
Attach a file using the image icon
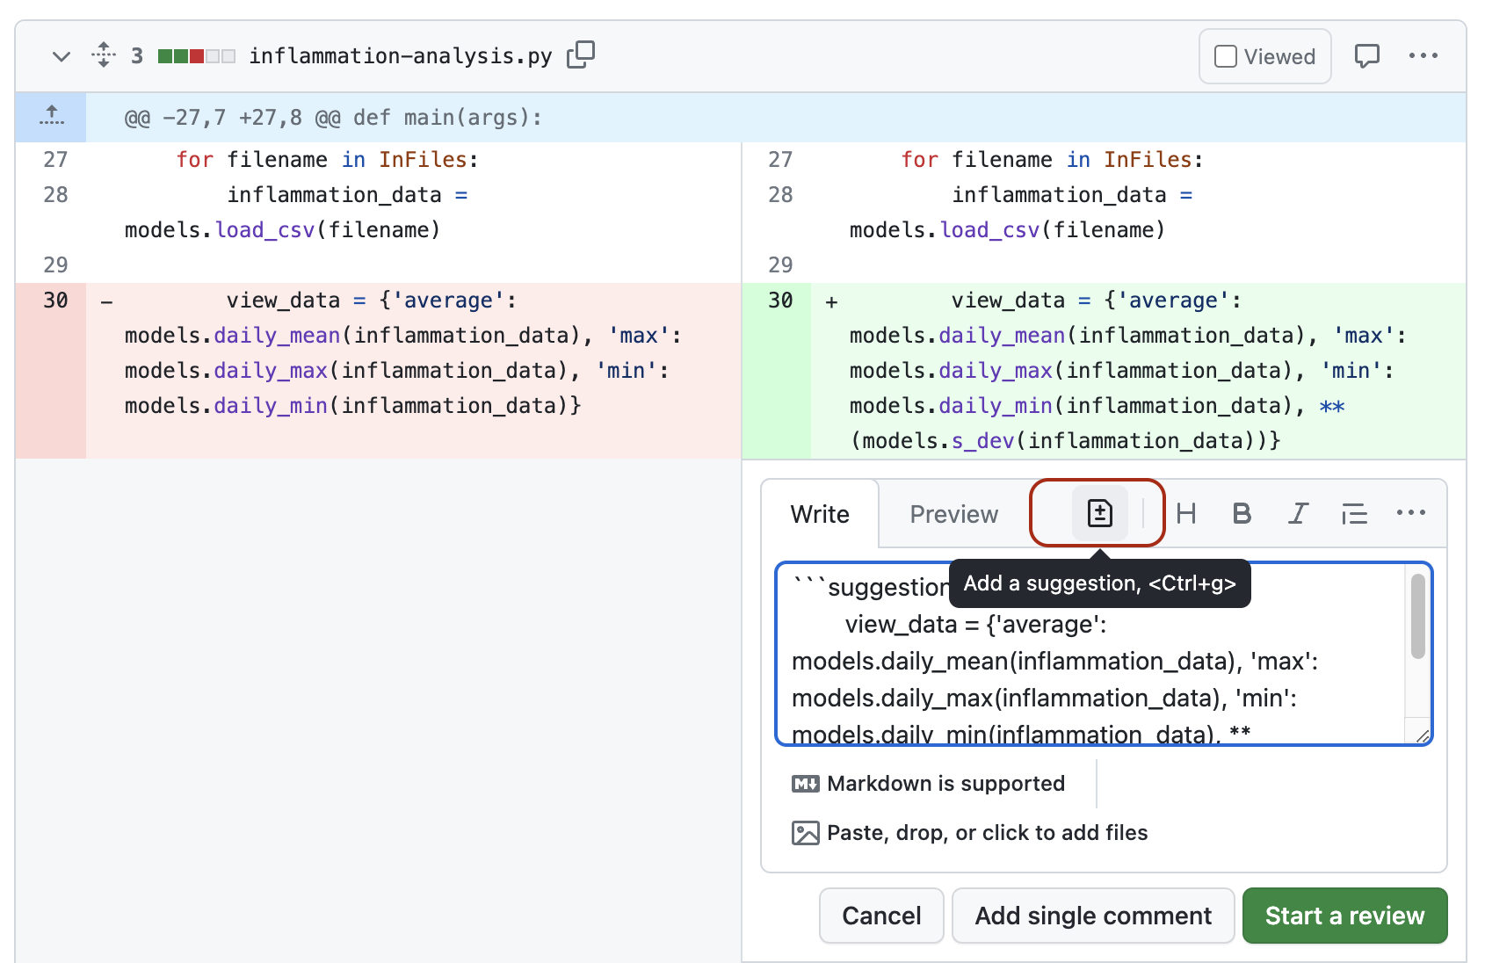pyautogui.click(x=805, y=832)
